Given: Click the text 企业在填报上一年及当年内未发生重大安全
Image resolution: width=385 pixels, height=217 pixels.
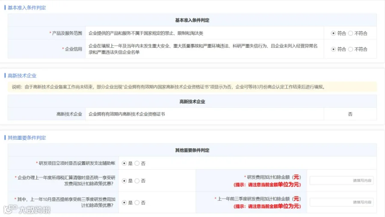Looking at the screenshot, I should coord(203,49).
